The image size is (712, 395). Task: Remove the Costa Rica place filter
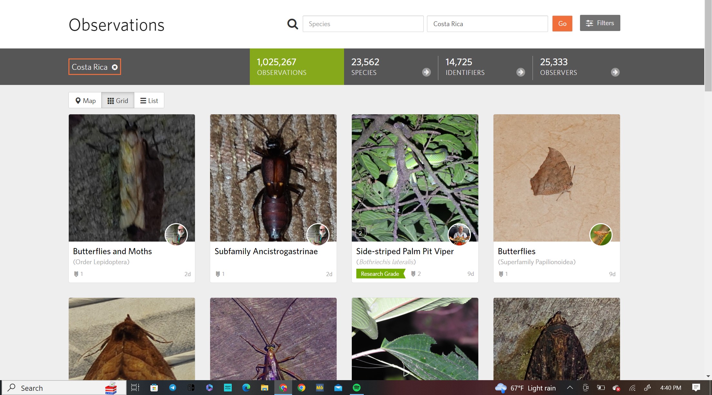115,67
